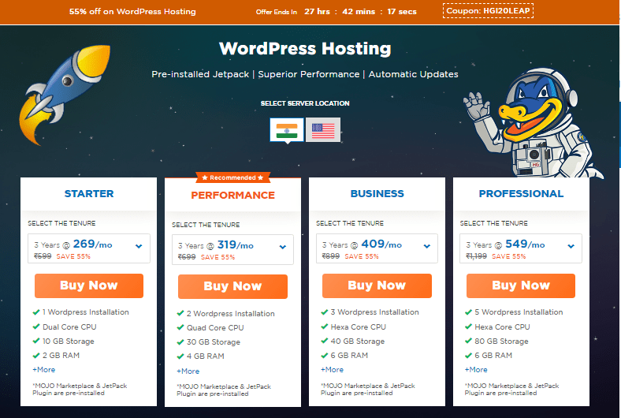This screenshot has height=418, width=621.
Task: Click the 55% off WordPress Hosting banner text
Action: pyautogui.click(x=132, y=12)
